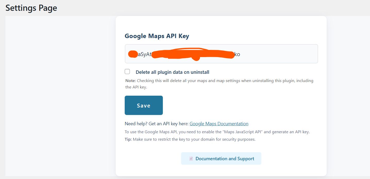Image resolution: width=370 pixels, height=179 pixels.
Task: Click the "Settings Page" heading
Action: 31,8
